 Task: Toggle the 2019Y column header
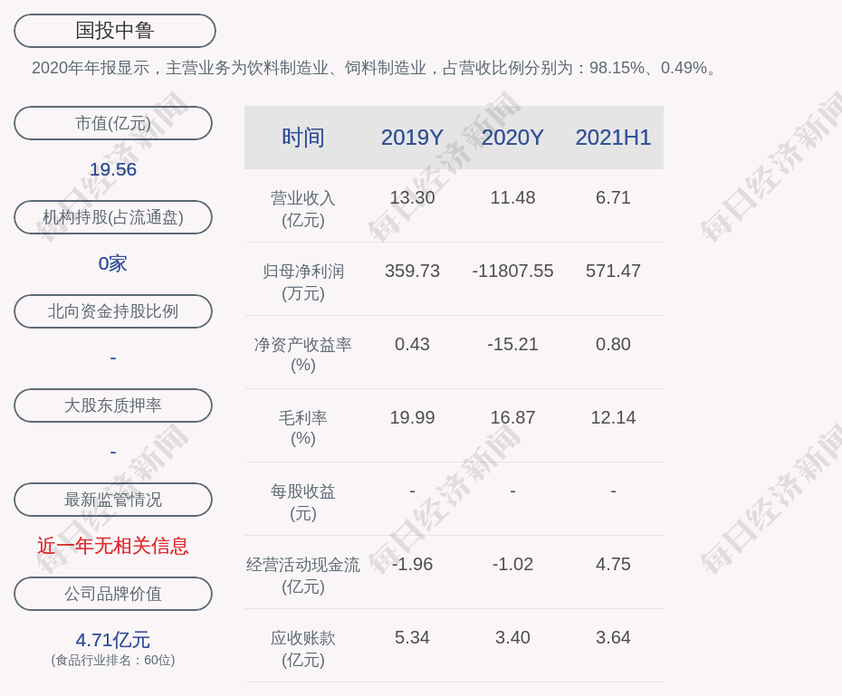412,138
